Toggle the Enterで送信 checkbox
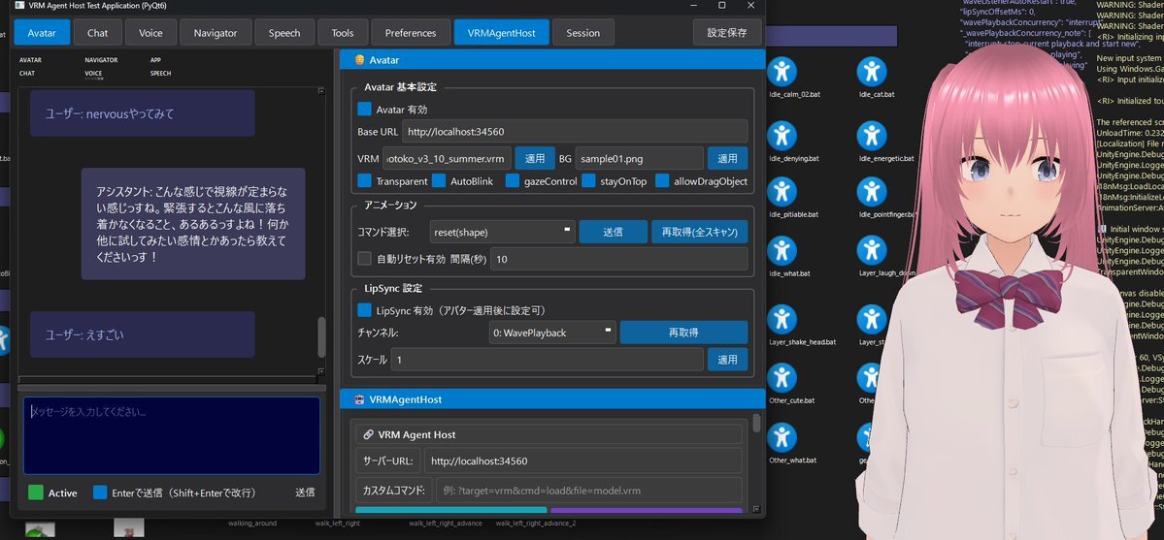This screenshot has height=540, width=1164. coord(100,492)
